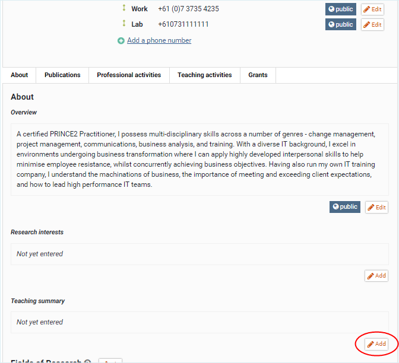
Task: Select the About tab
Action: tap(20, 75)
